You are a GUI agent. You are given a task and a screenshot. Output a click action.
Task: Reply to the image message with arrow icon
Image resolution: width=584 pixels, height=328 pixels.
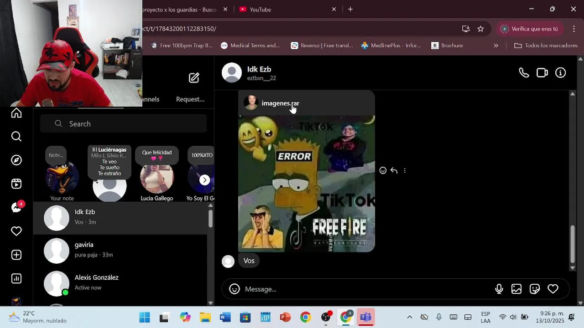click(x=394, y=170)
